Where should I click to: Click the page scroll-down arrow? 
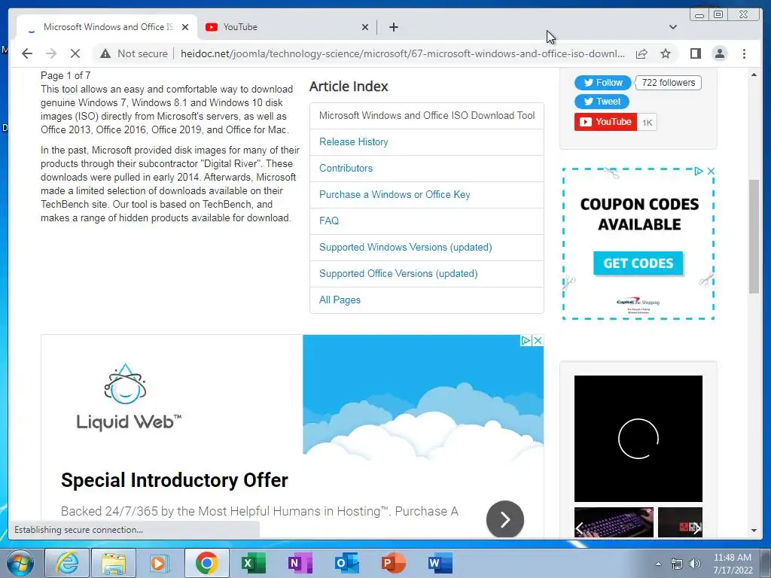[754, 531]
